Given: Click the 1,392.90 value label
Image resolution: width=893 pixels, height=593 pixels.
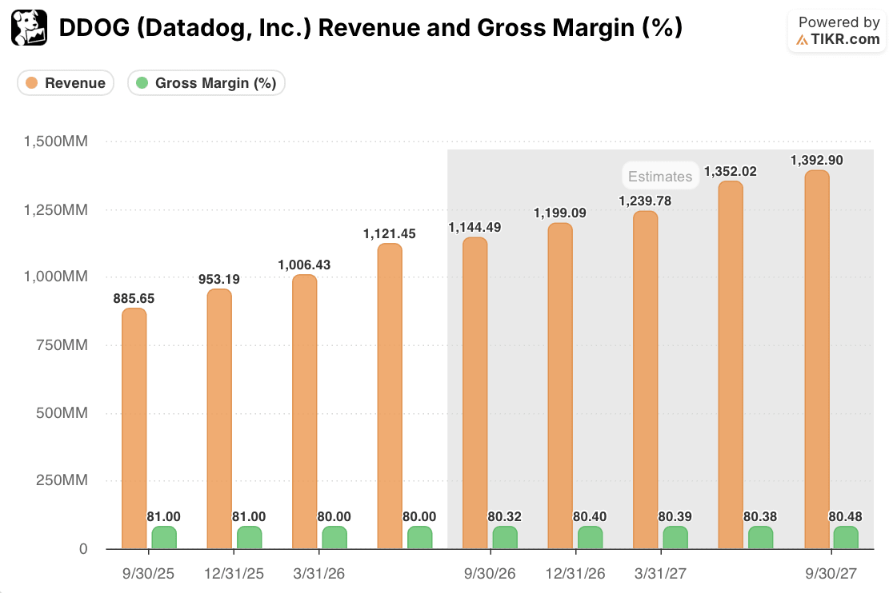Looking at the screenshot, I should (x=817, y=161).
